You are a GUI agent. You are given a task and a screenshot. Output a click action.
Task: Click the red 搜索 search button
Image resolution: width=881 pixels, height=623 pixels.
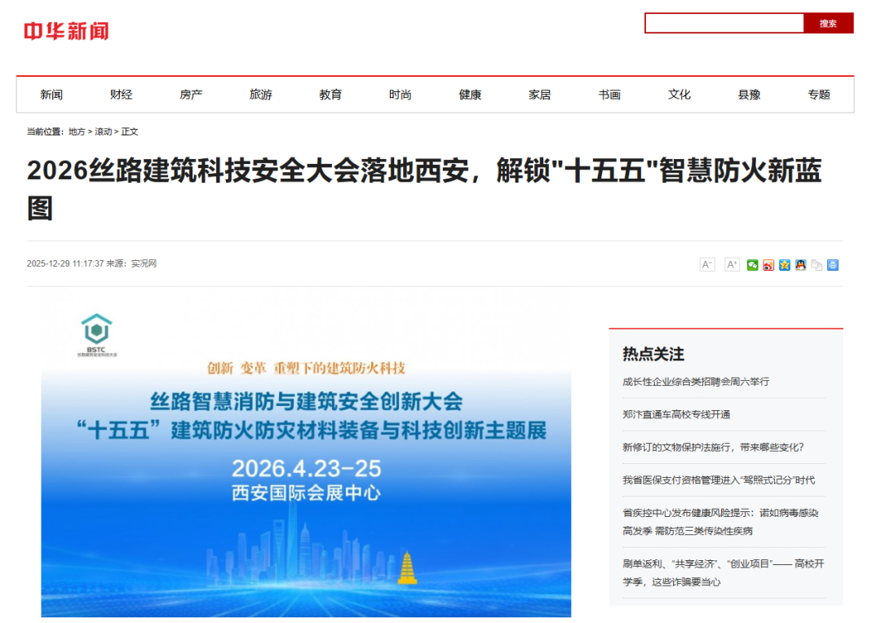tap(828, 23)
